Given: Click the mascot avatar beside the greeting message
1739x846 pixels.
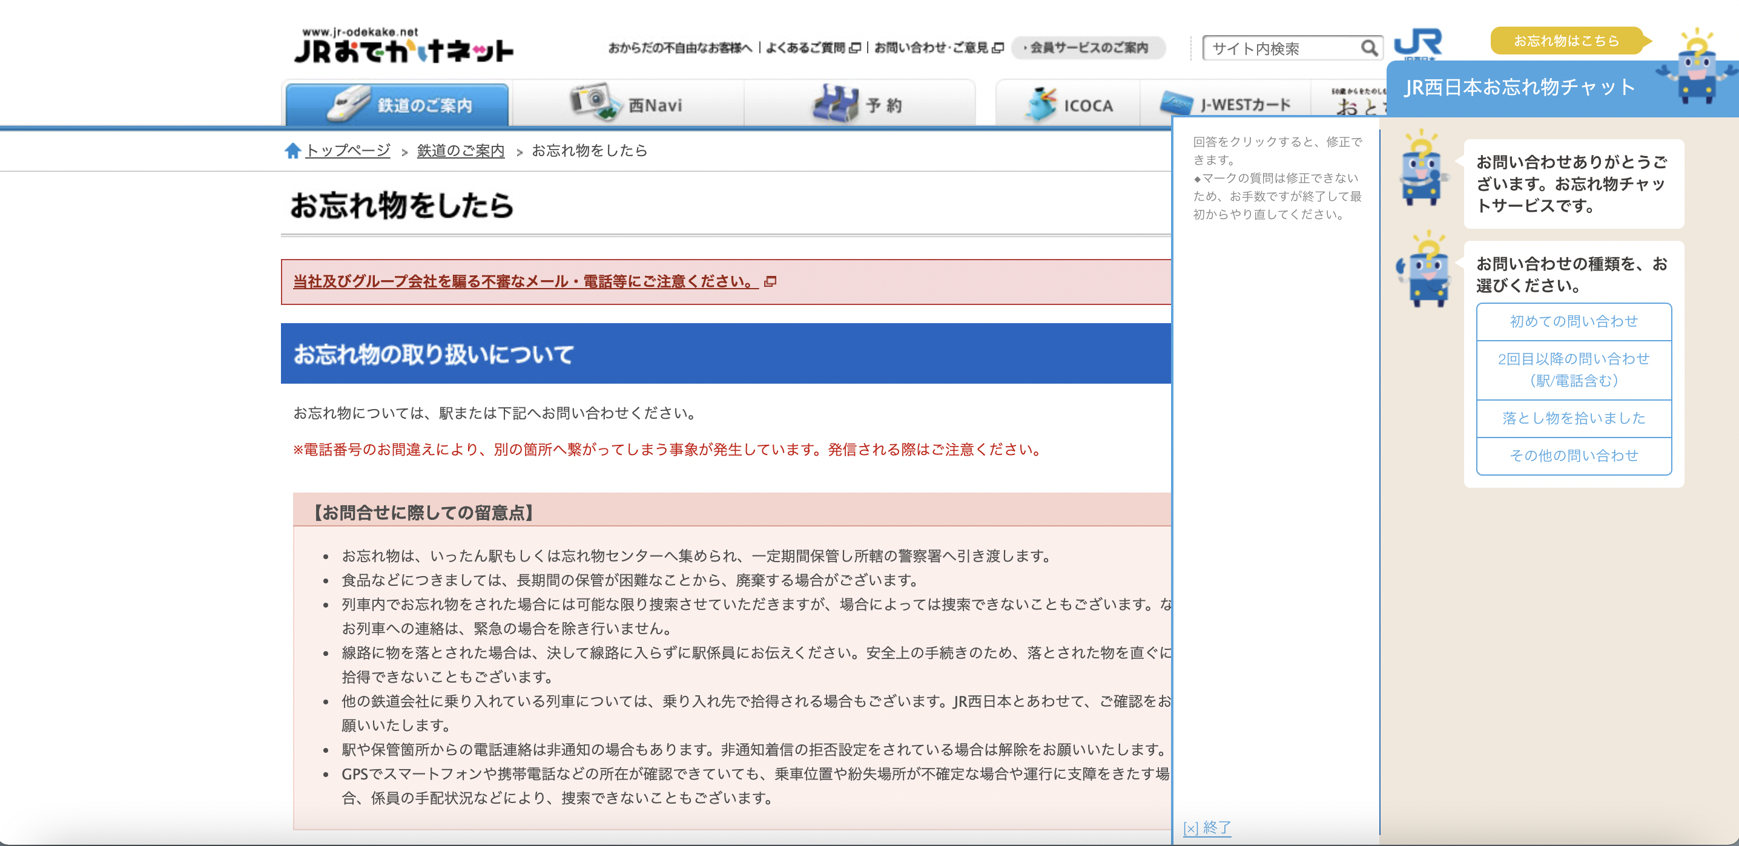Looking at the screenshot, I should pyautogui.click(x=1423, y=167).
